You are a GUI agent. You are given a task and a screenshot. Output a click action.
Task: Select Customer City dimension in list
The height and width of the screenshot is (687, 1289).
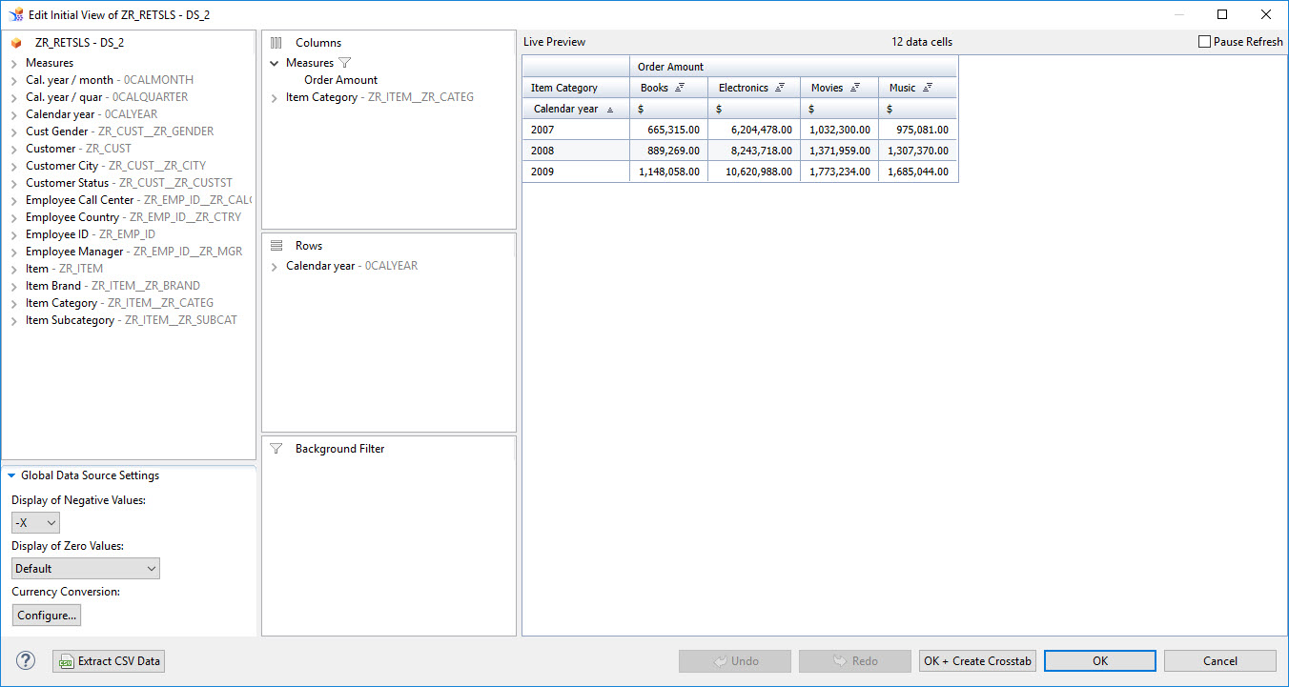point(62,166)
